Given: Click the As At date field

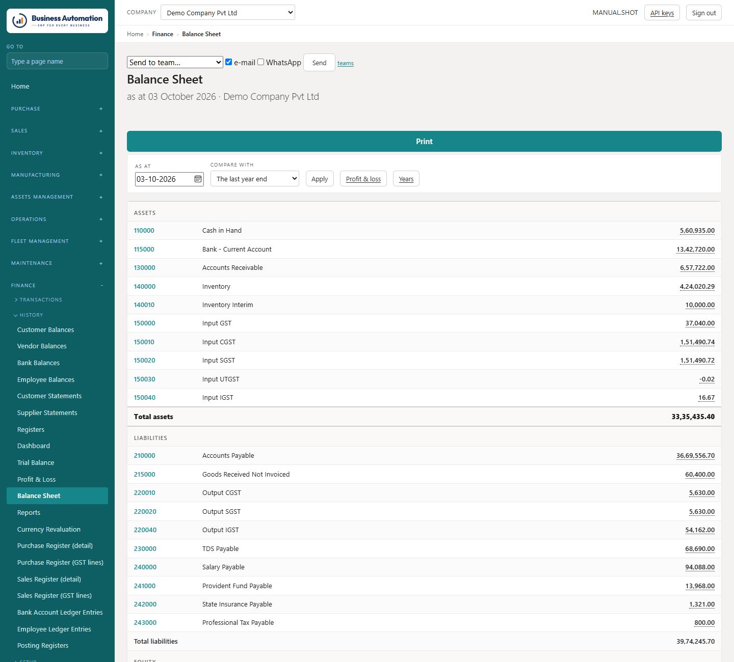Looking at the screenshot, I should pos(169,179).
